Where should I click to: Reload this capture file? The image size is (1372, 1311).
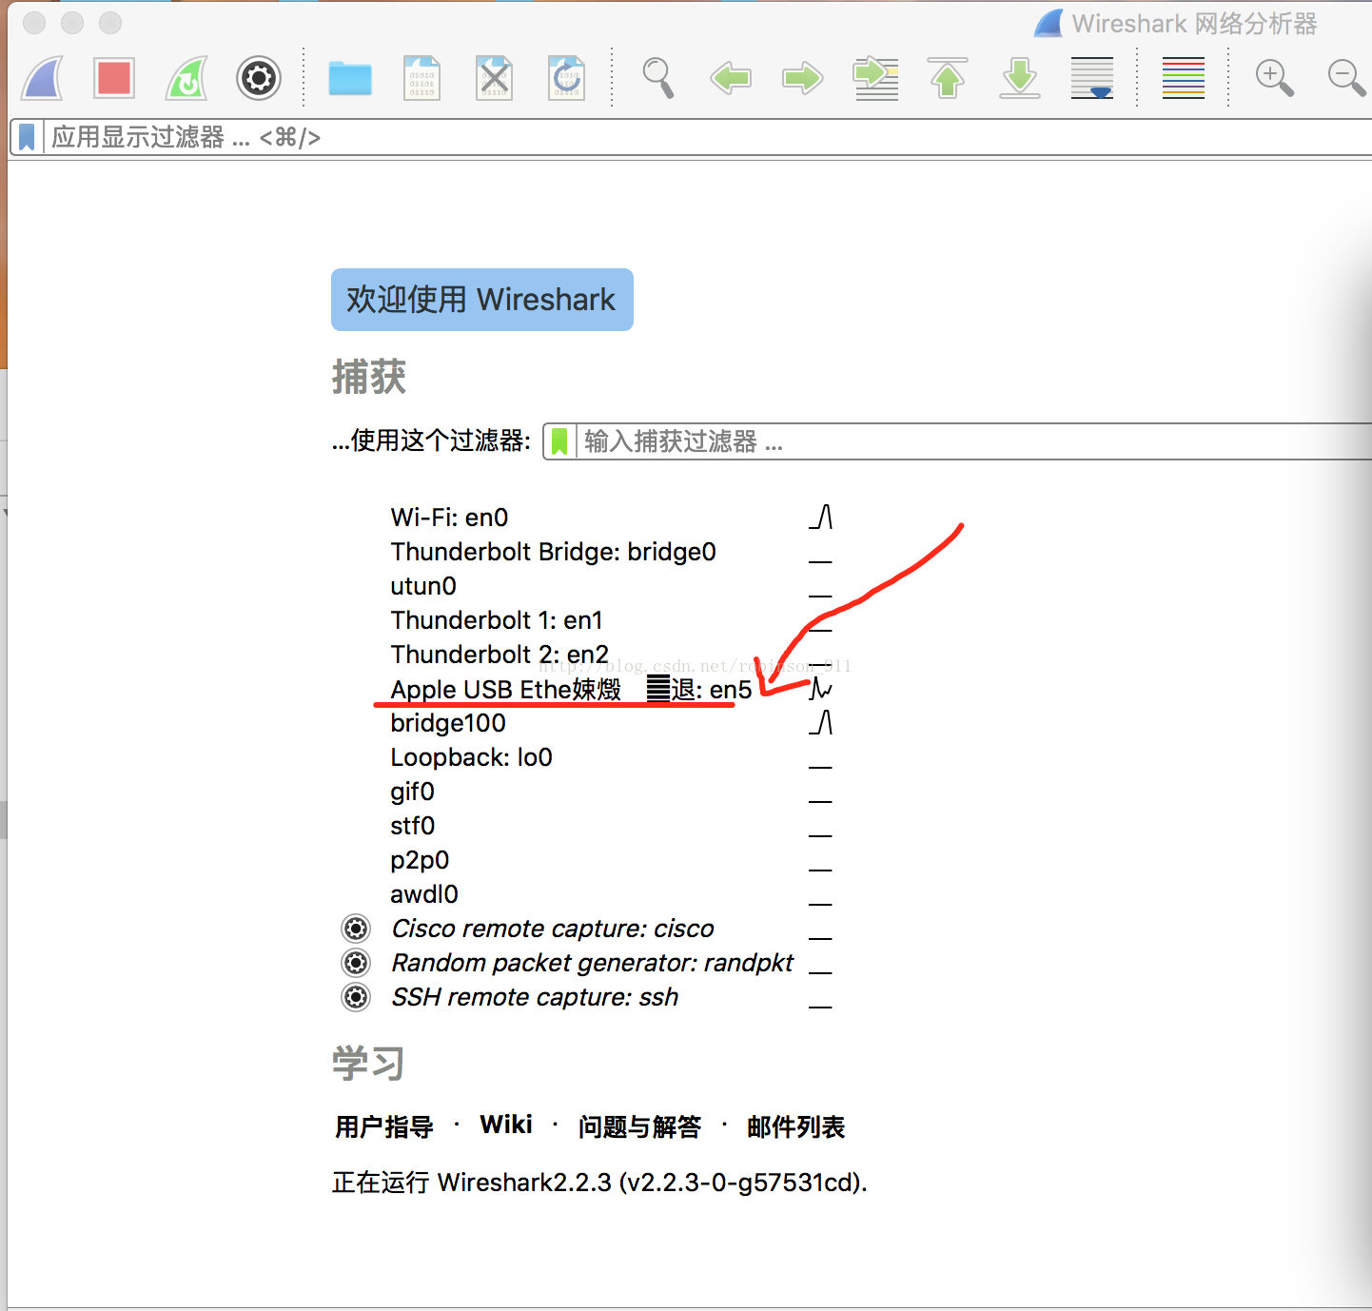pyautogui.click(x=566, y=78)
